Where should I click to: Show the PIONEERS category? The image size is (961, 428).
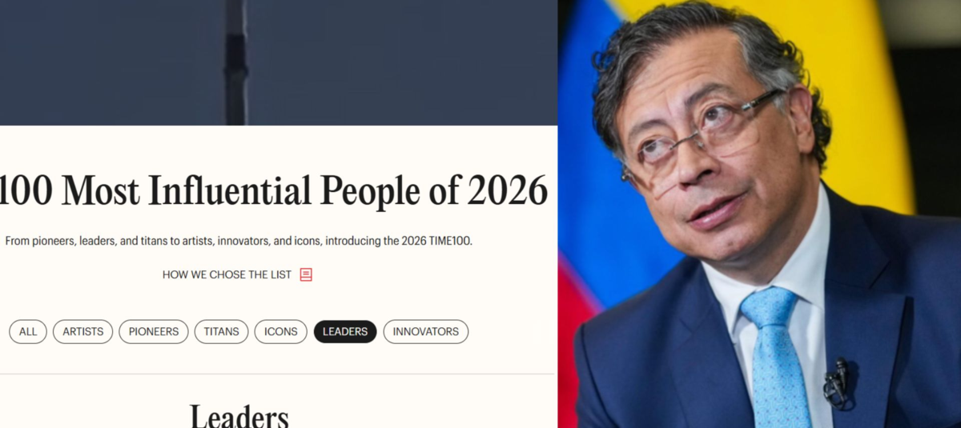click(154, 331)
